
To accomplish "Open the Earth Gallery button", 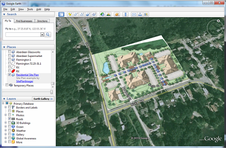I will point(43,99).
